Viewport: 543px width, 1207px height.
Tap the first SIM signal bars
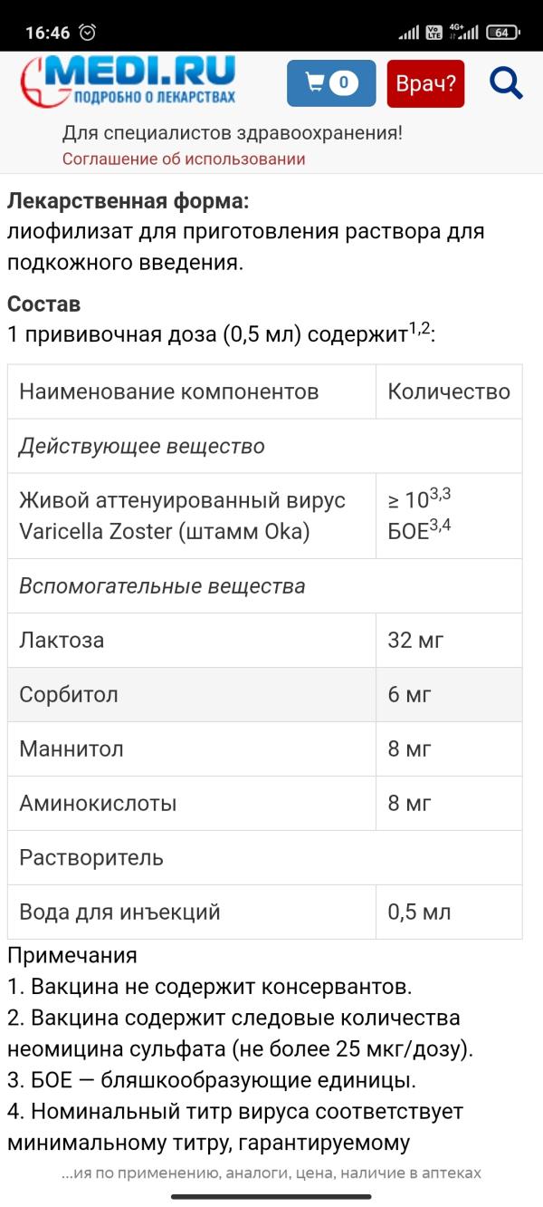click(409, 33)
